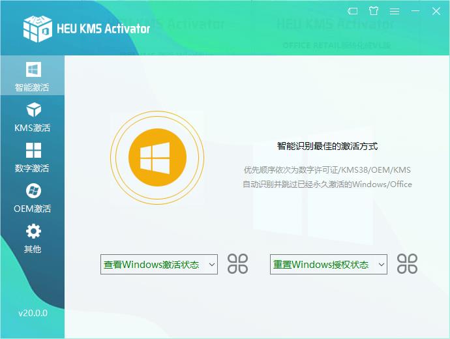The width and height of the screenshot is (450, 339).
Task: Click the HEU KMS Activator title text
Action: click(103, 29)
